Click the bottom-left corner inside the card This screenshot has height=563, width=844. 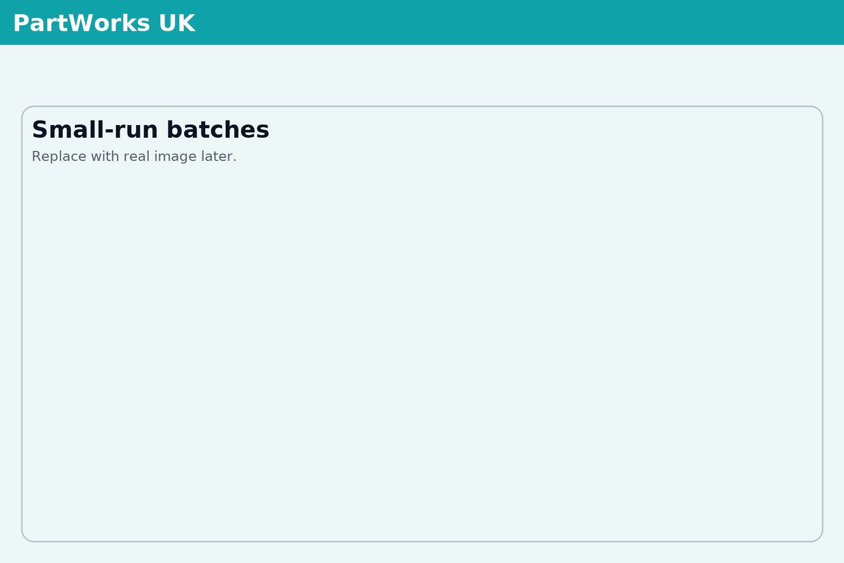(x=34, y=529)
